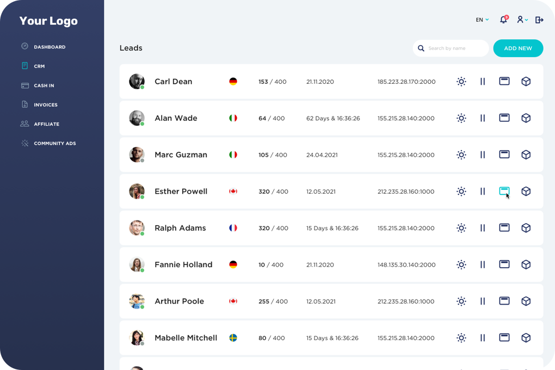Click the cube icon for Esther Powell
This screenshot has height=370, width=555.
[x=526, y=192]
